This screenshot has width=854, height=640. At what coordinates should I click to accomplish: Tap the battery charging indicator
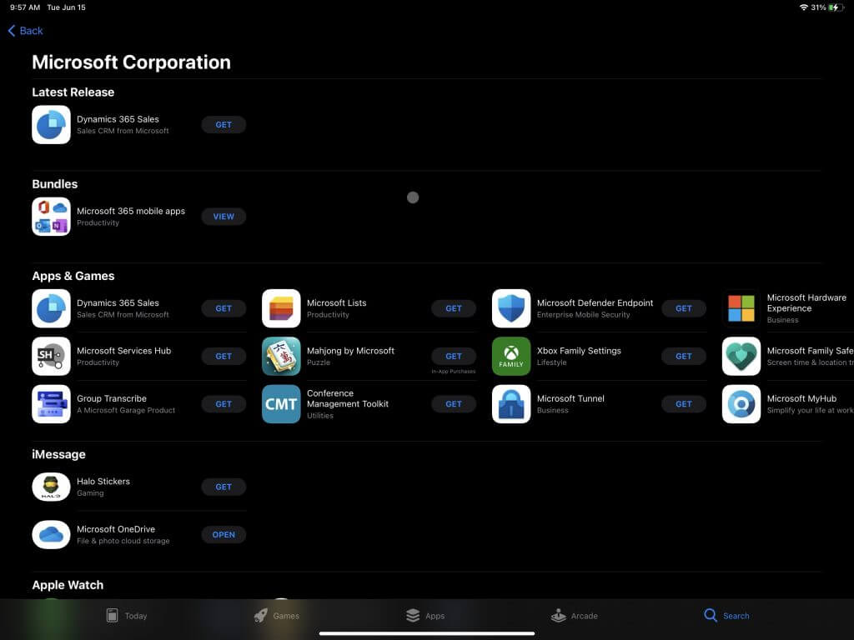pyautogui.click(x=836, y=7)
